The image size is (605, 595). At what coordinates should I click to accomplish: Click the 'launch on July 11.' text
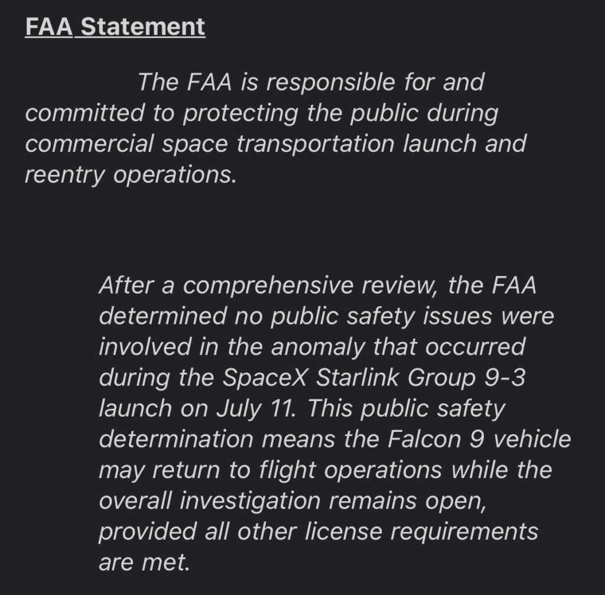pos(198,409)
